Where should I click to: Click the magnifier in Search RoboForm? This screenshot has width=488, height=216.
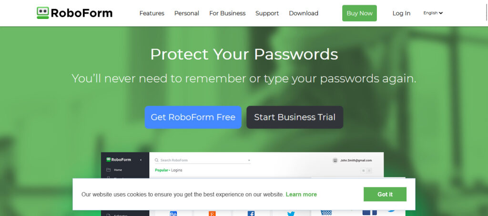[x=157, y=160]
